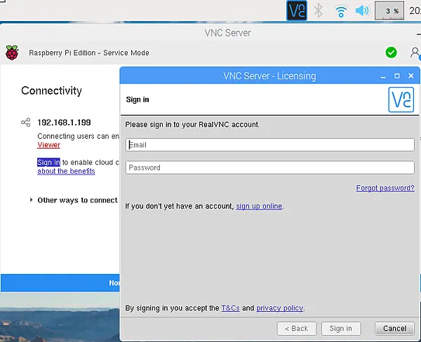Submit with the Sign in button
This screenshot has height=342, width=421.
click(x=341, y=329)
